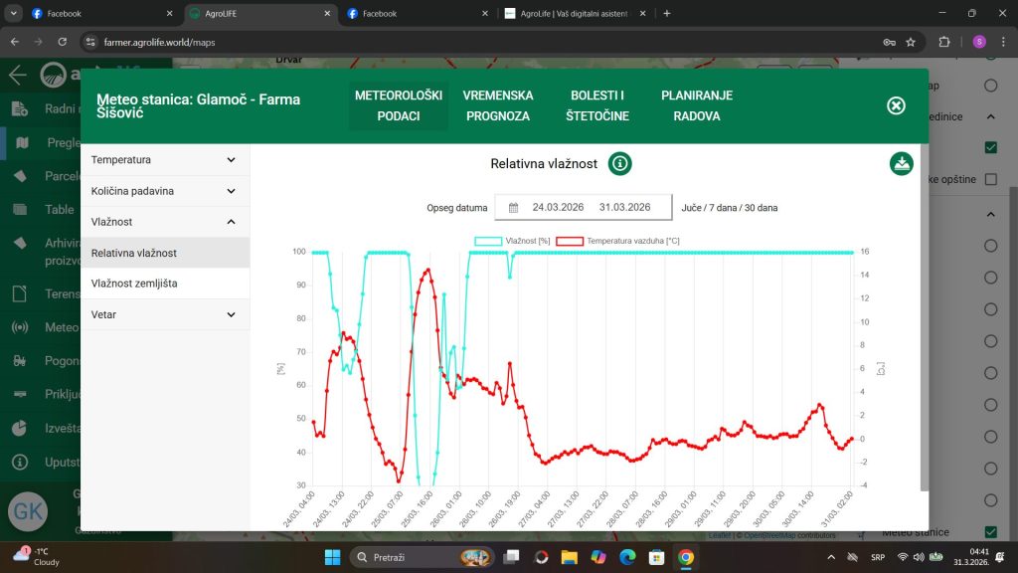Click the date range input field

591,208
